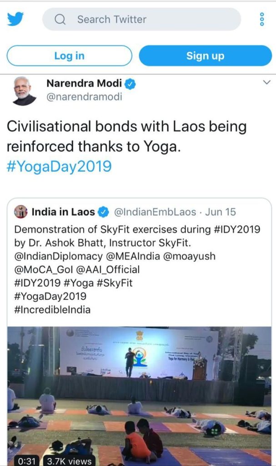Click Narendra Modi's blue verified badge

point(130,84)
